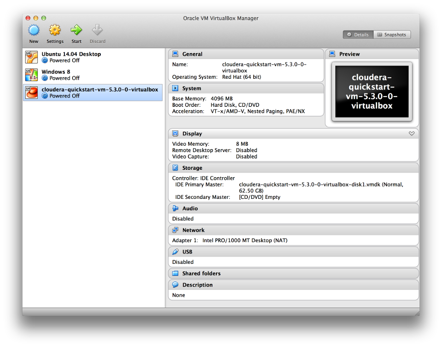The image size is (442, 347).
Task: Click 'Red Hat (64 bit)' operating system text
Action: coord(241,77)
